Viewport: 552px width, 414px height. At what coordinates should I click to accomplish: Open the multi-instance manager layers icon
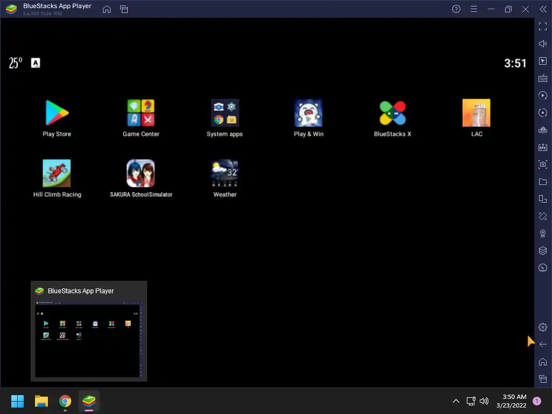coord(543,251)
